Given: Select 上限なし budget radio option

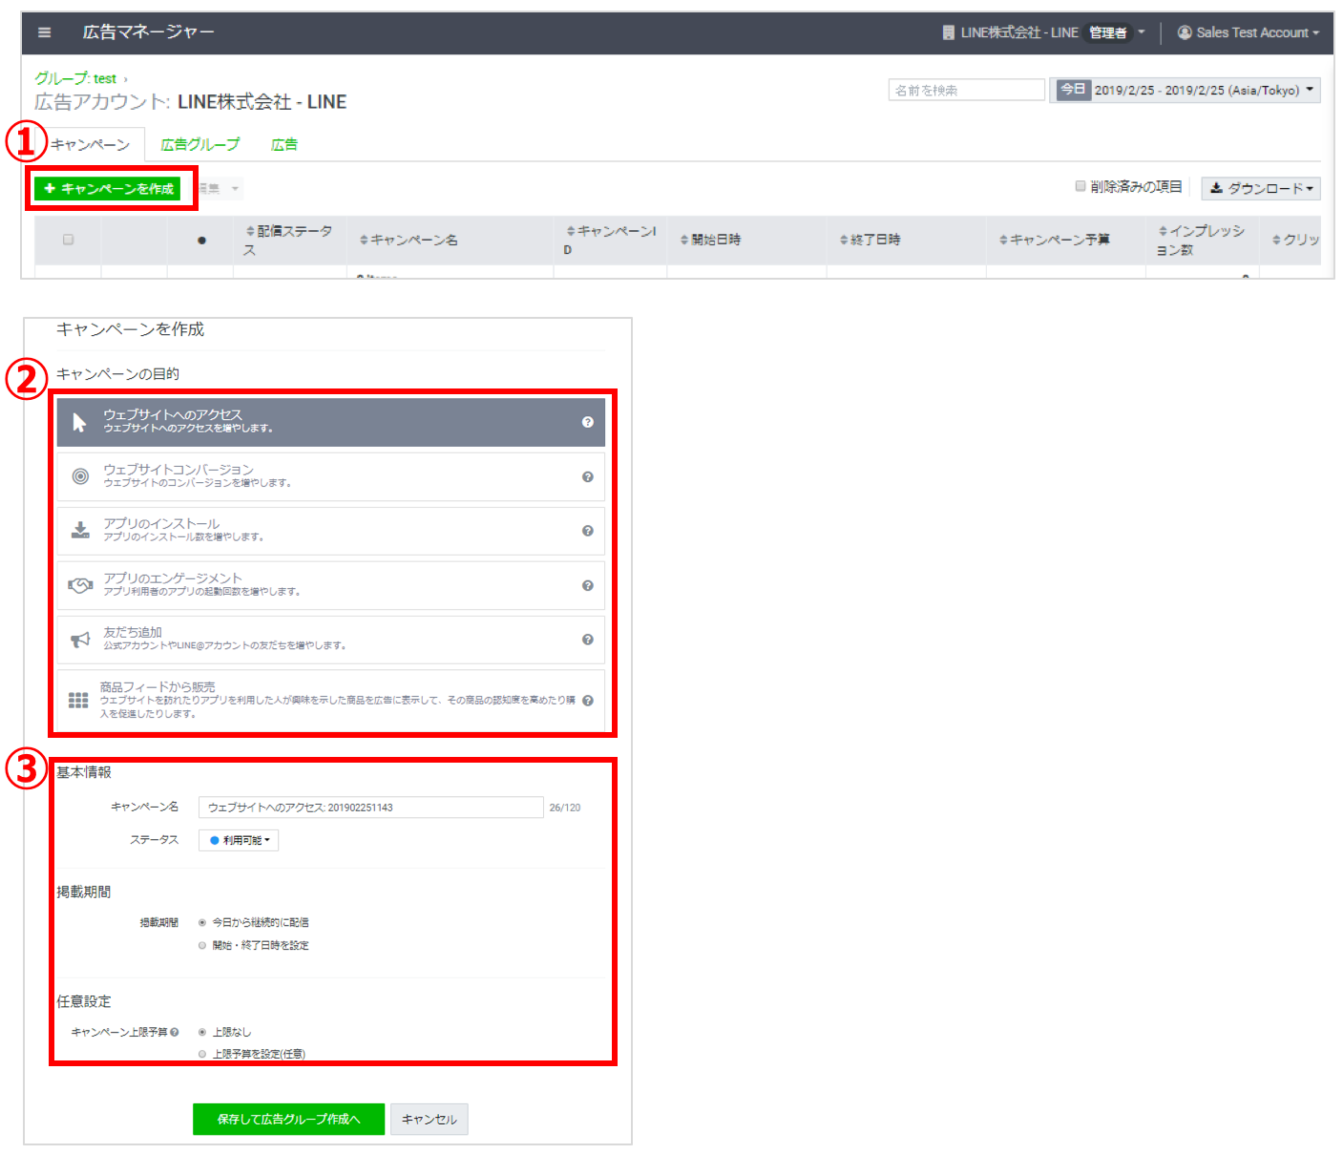Looking at the screenshot, I should 202,1032.
